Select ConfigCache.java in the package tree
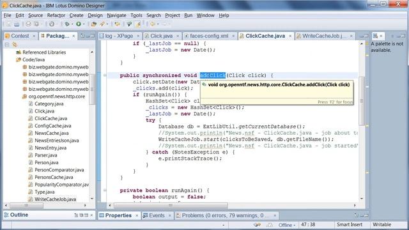The image size is (409, 230). (x=53, y=126)
